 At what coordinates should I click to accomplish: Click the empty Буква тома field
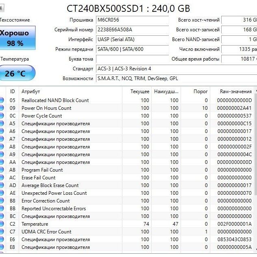(x=132, y=59)
